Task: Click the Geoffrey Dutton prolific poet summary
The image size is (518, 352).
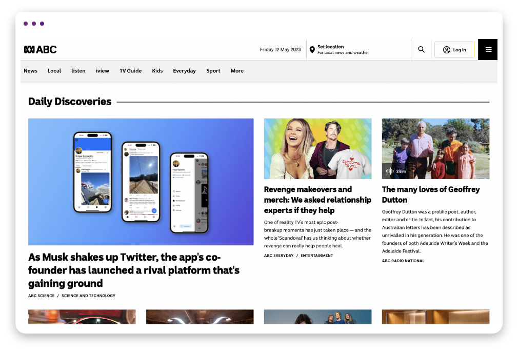Action: [x=435, y=231]
